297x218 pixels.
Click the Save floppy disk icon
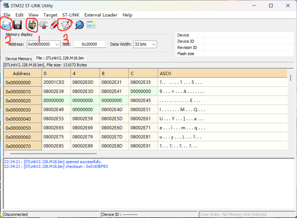tap(18, 25)
